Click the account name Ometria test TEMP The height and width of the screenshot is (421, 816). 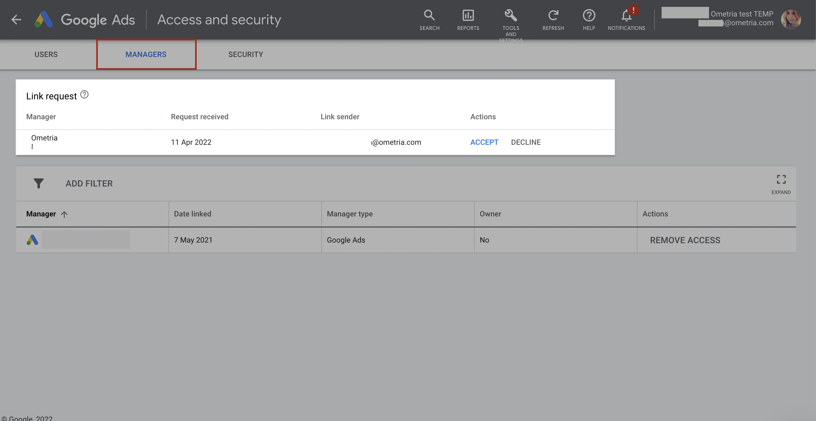(742, 14)
